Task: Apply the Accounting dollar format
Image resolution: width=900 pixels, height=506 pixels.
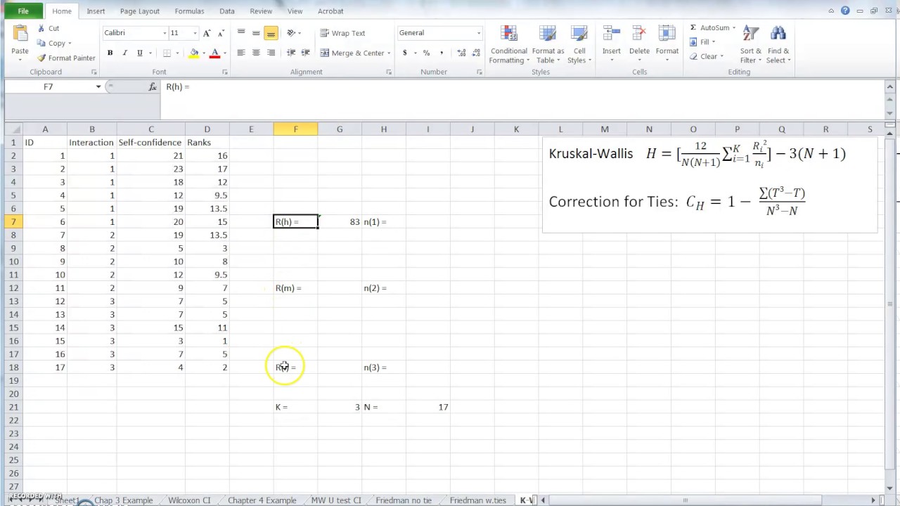Action: pos(404,53)
